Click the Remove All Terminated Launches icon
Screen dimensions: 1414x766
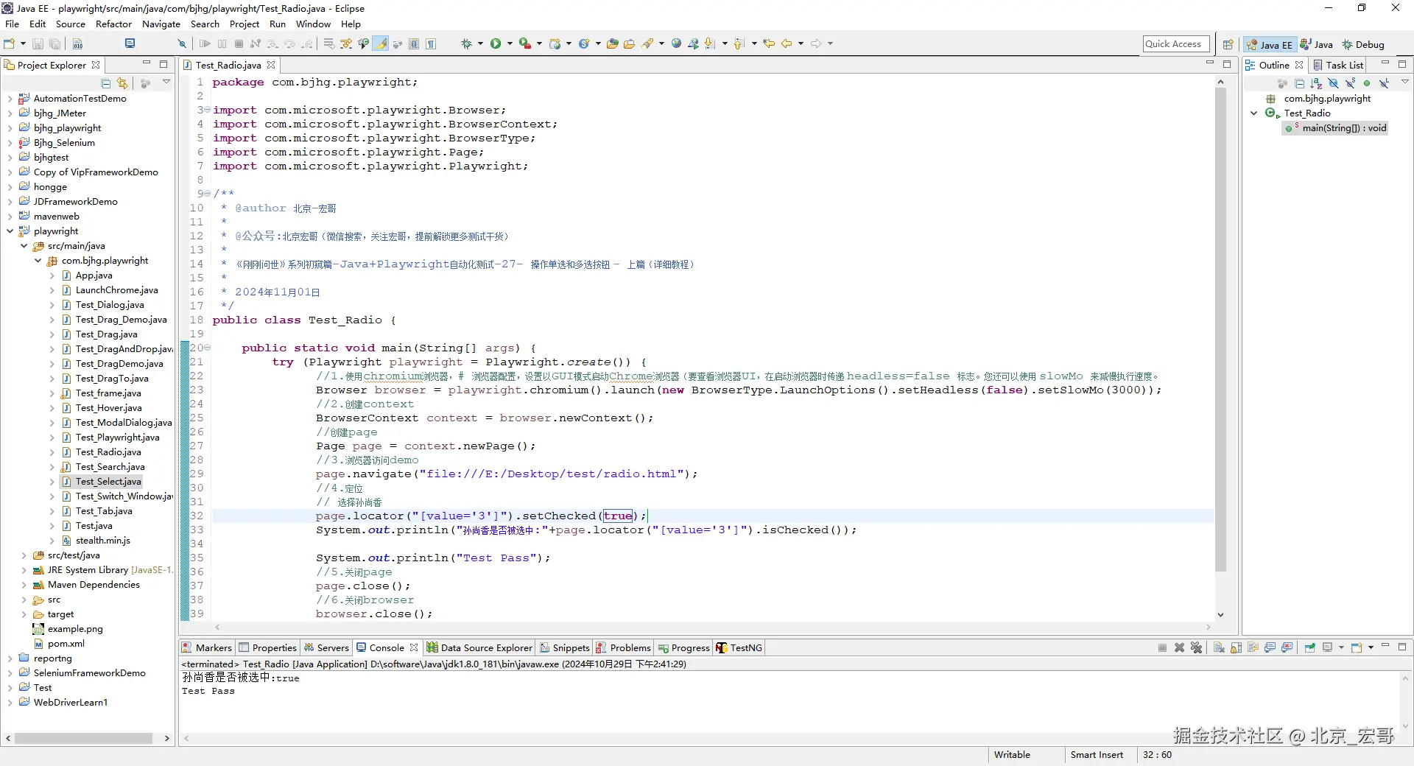pos(1196,648)
